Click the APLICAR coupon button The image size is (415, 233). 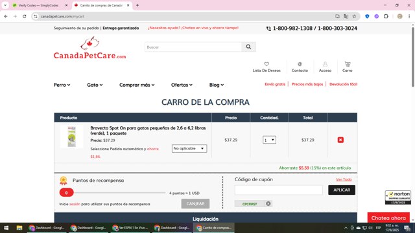[342, 190]
